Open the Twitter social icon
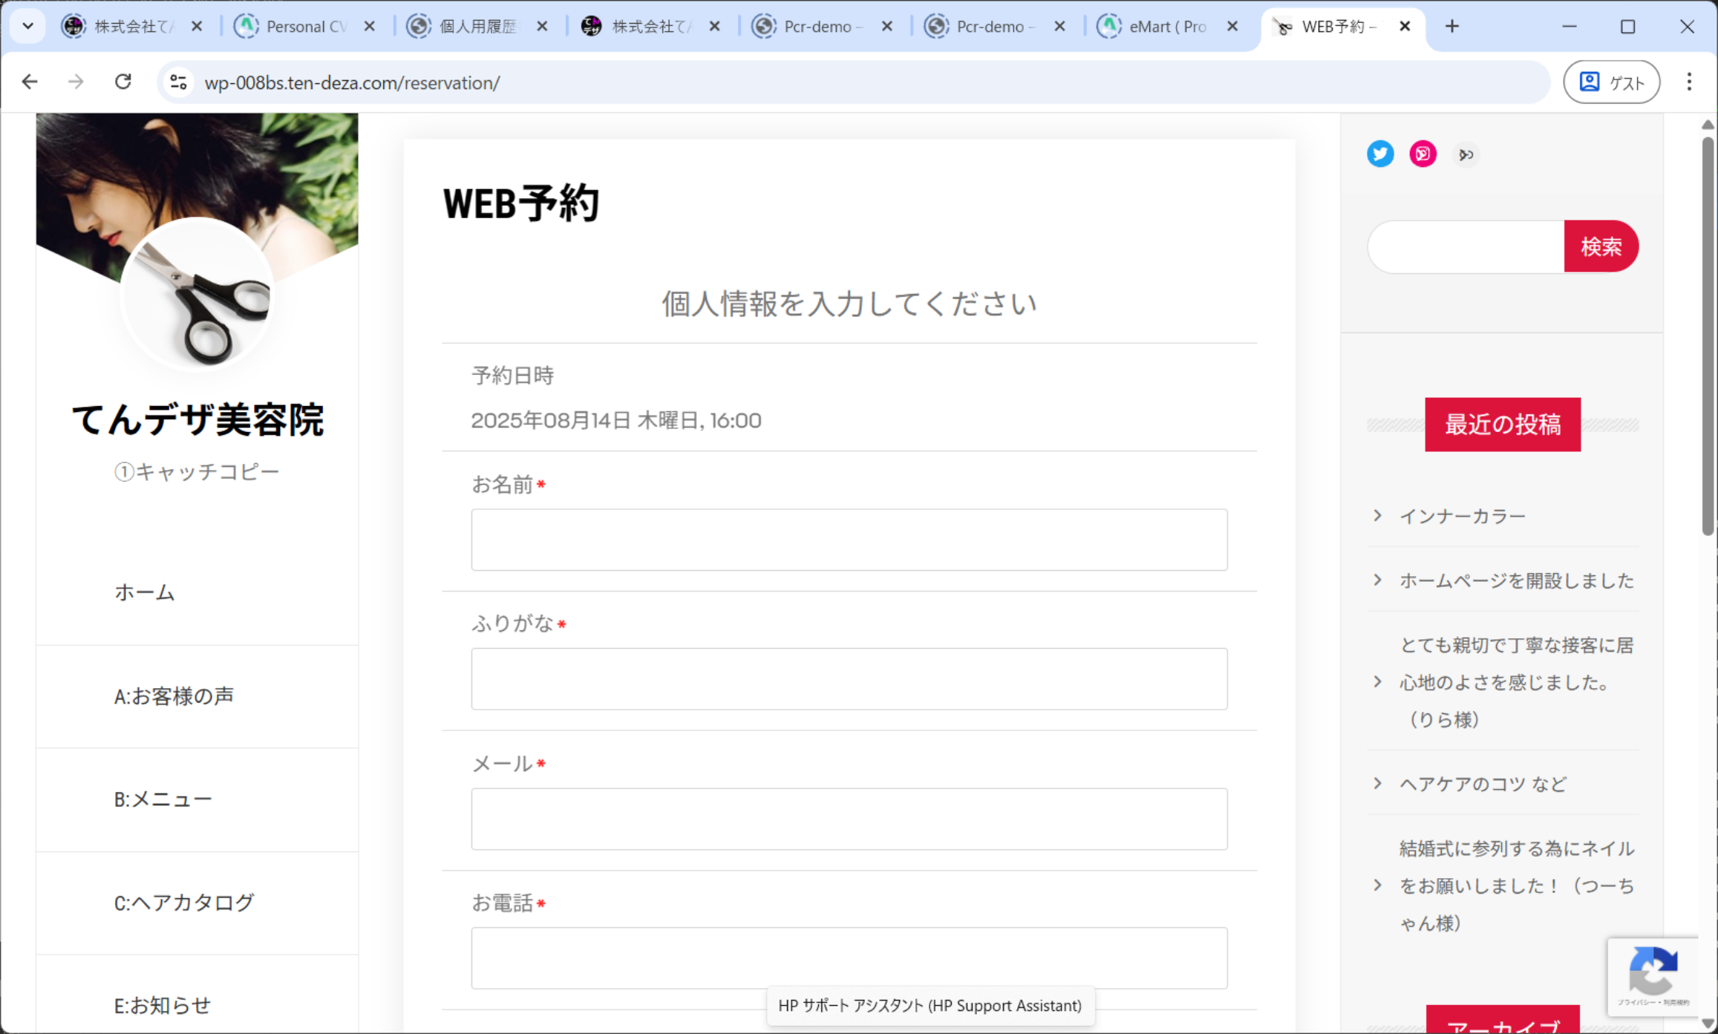The height and width of the screenshot is (1034, 1718). coord(1380,154)
